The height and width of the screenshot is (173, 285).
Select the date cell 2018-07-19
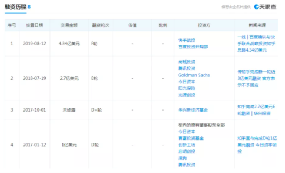coord(34,78)
